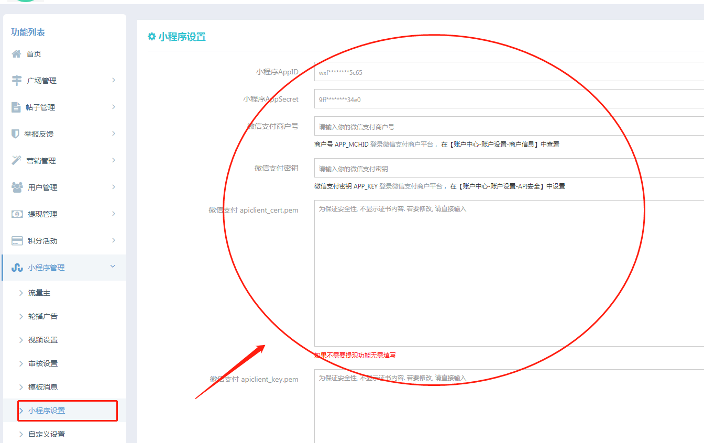Click the money icon for 提现管理
The width and height of the screenshot is (704, 443).
[17, 214]
